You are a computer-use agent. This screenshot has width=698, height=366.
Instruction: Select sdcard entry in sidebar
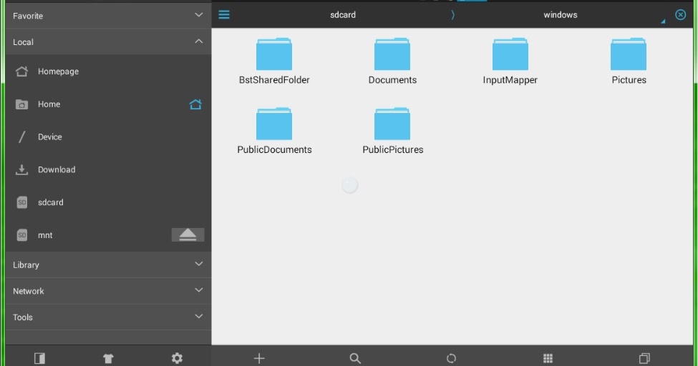[108, 202]
